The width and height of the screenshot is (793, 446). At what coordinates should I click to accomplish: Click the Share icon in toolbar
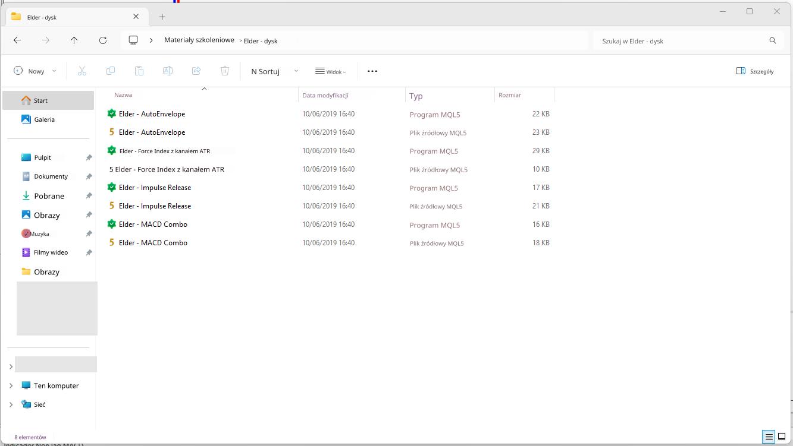click(196, 71)
